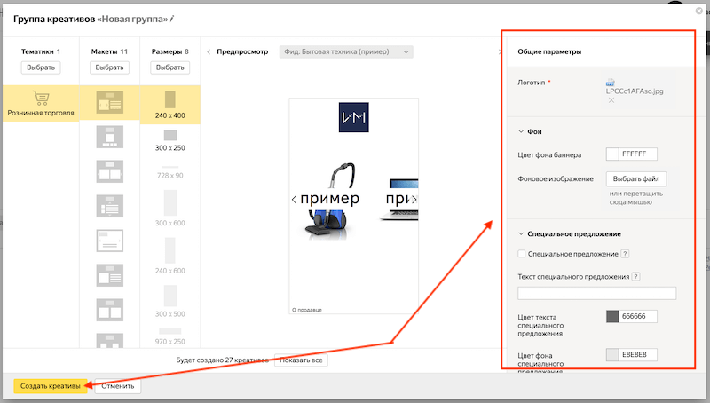The height and width of the screenshot is (403, 710).
Task: Edit the E8E8E8 color code field
Action: point(638,354)
